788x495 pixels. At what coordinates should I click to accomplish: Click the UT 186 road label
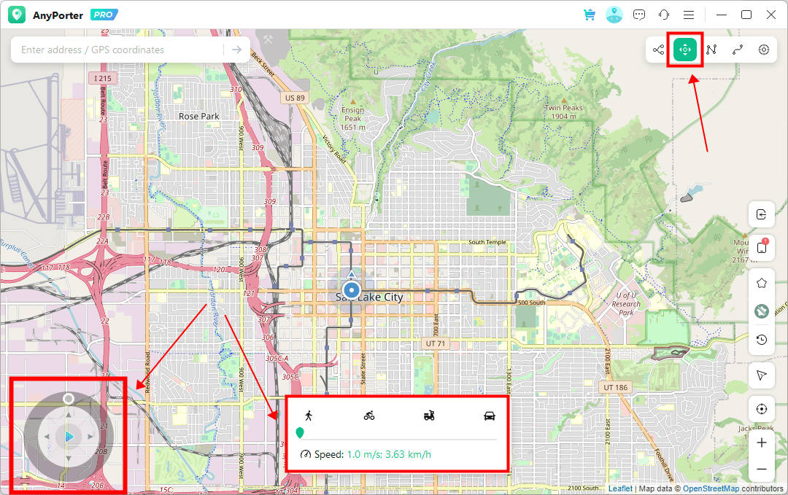[615, 387]
